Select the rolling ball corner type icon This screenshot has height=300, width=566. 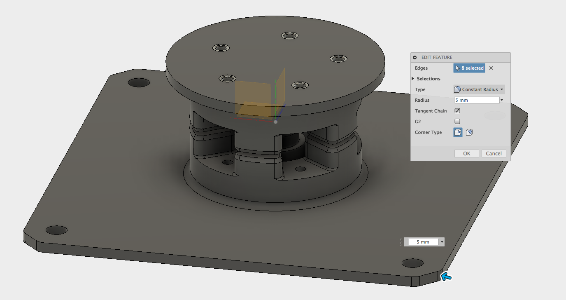pyautogui.click(x=458, y=132)
